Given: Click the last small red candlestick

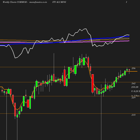Looking at the screenshot, I should pyautogui.click(x=129, y=70).
